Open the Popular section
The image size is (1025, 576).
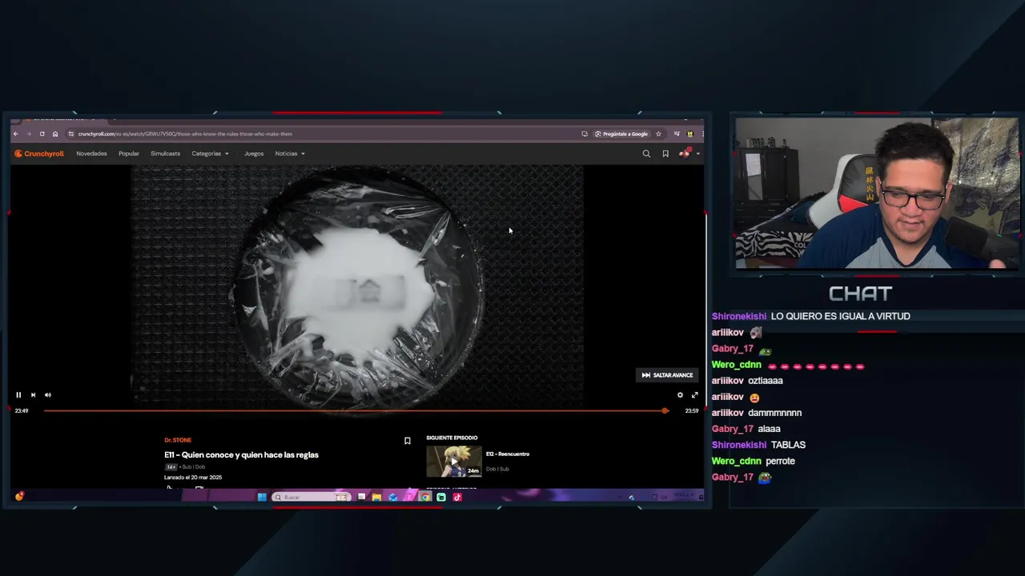click(128, 154)
